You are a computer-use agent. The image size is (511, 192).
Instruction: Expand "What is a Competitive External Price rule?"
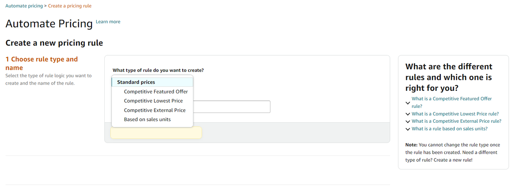456,121
